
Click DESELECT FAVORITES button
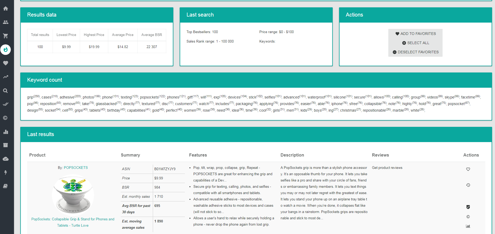pyautogui.click(x=415, y=52)
